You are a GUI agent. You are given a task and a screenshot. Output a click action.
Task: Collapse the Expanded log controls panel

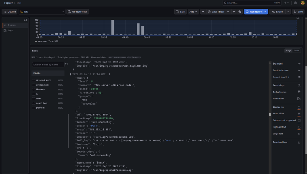[299, 64]
